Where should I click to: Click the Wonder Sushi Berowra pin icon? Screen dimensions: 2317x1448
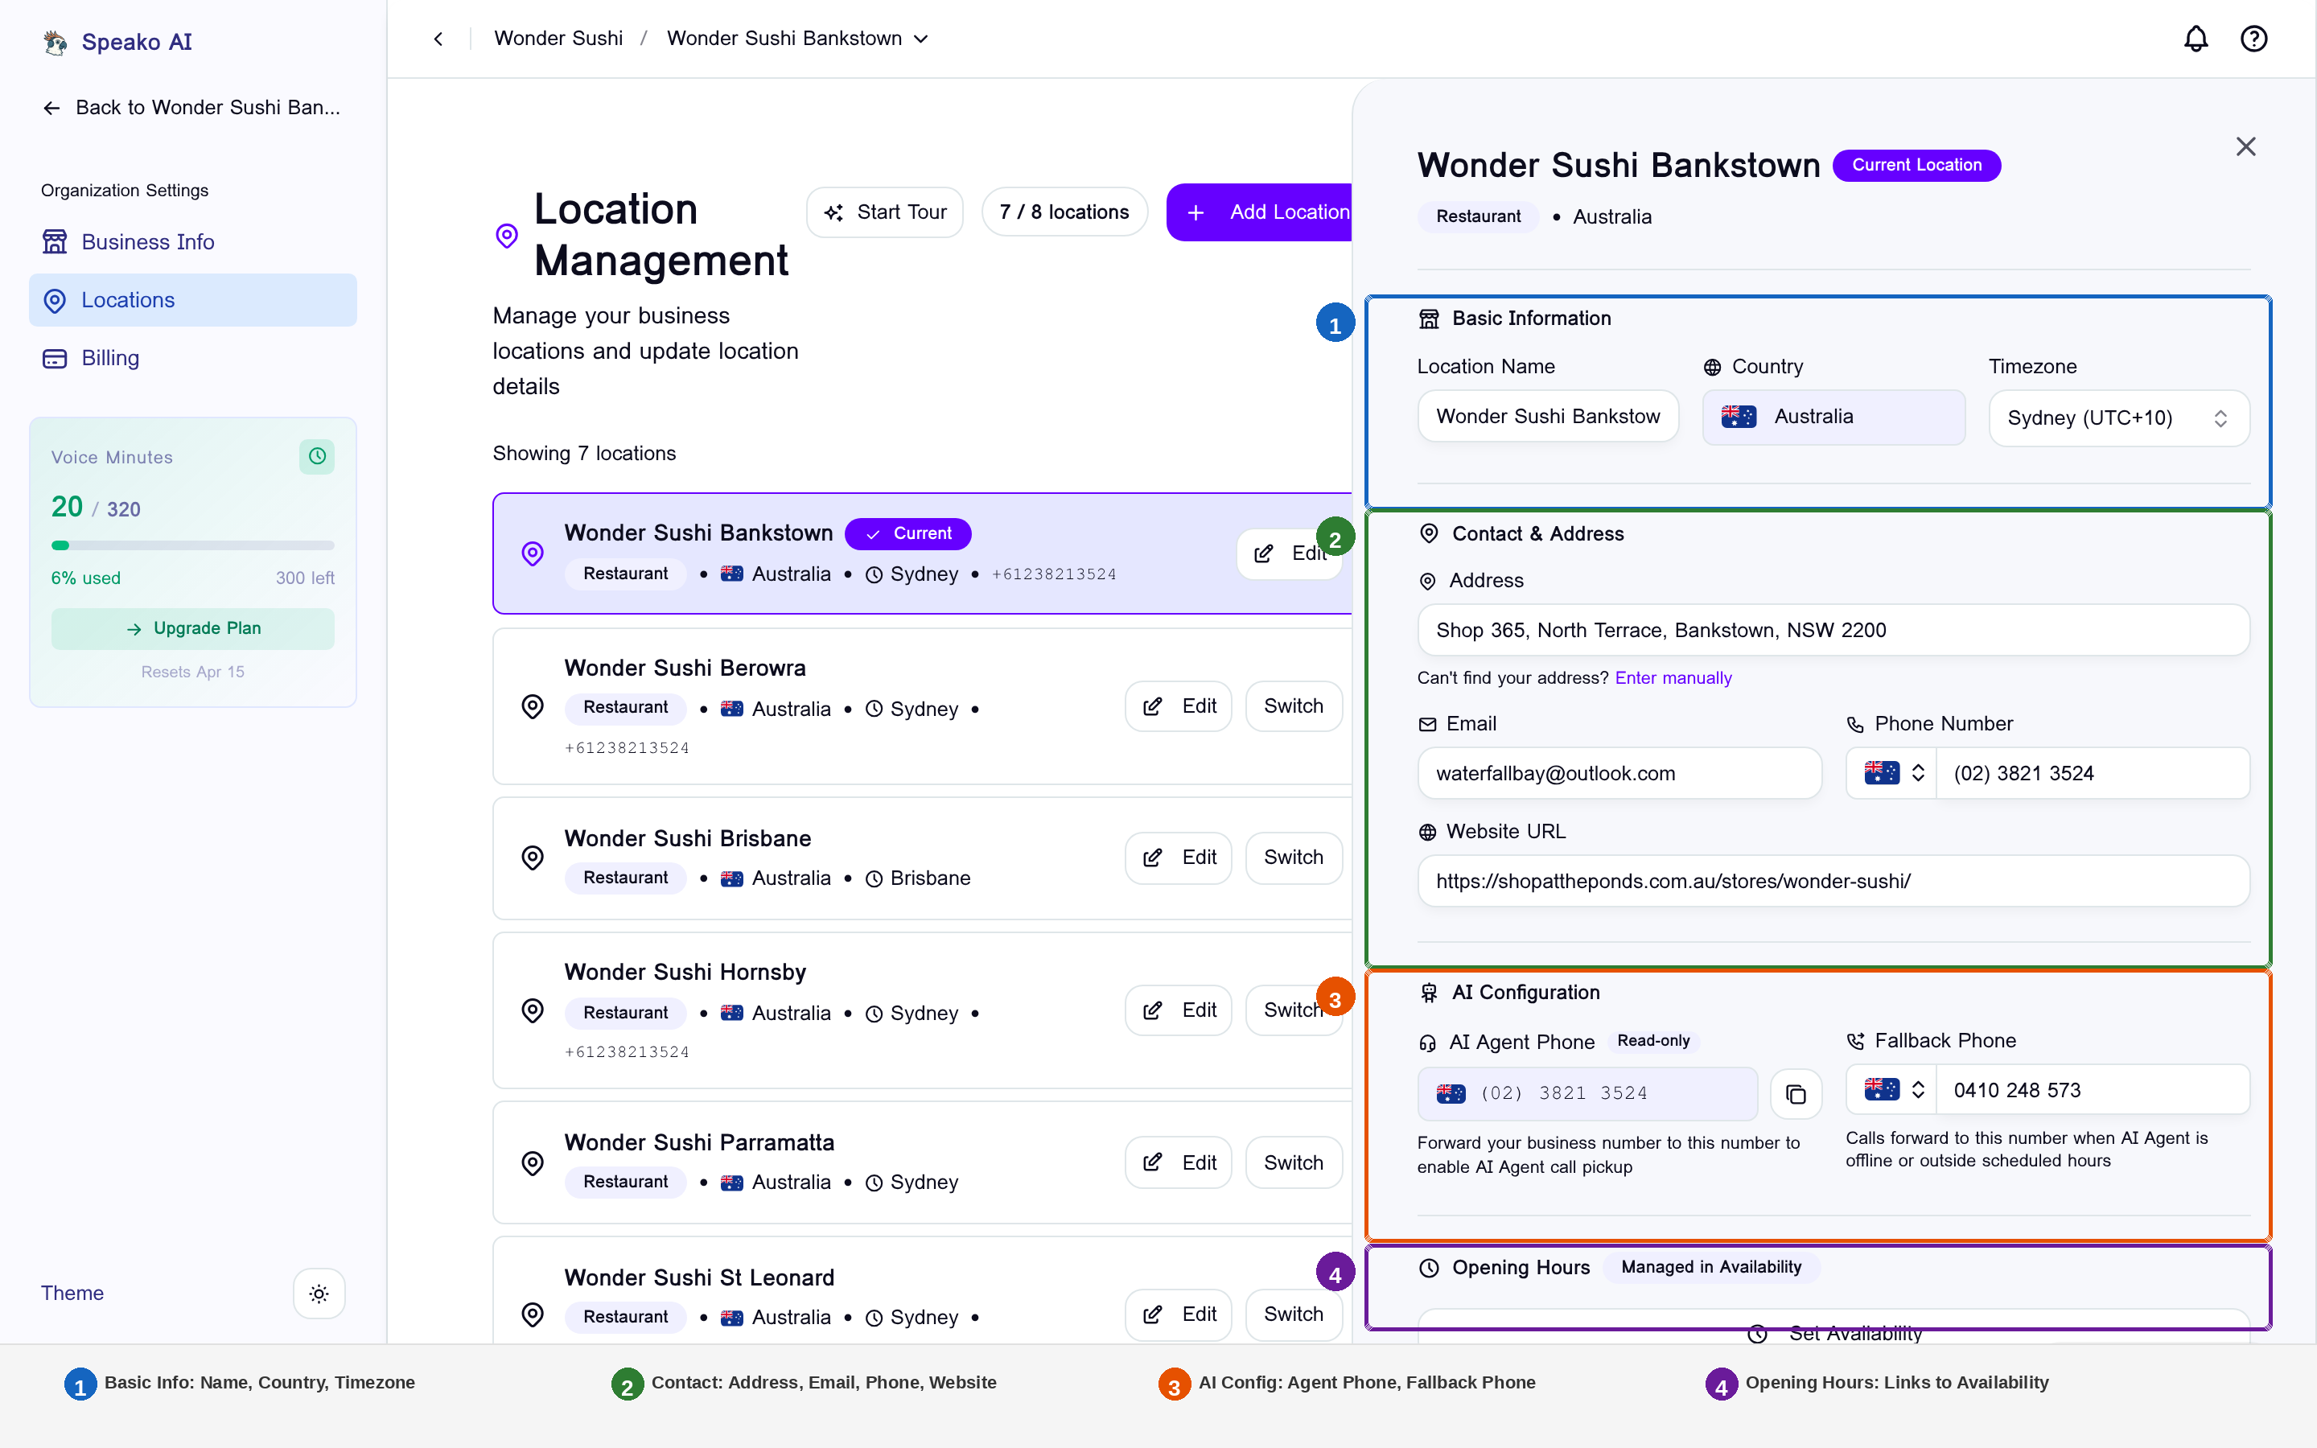[533, 707]
